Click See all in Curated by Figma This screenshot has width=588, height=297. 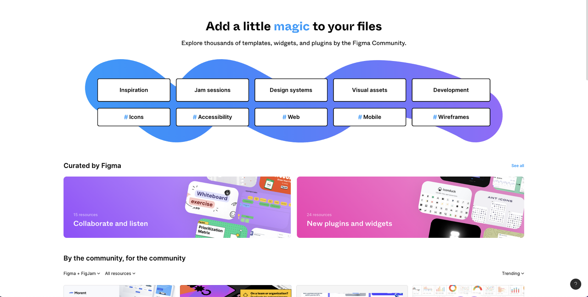517,166
